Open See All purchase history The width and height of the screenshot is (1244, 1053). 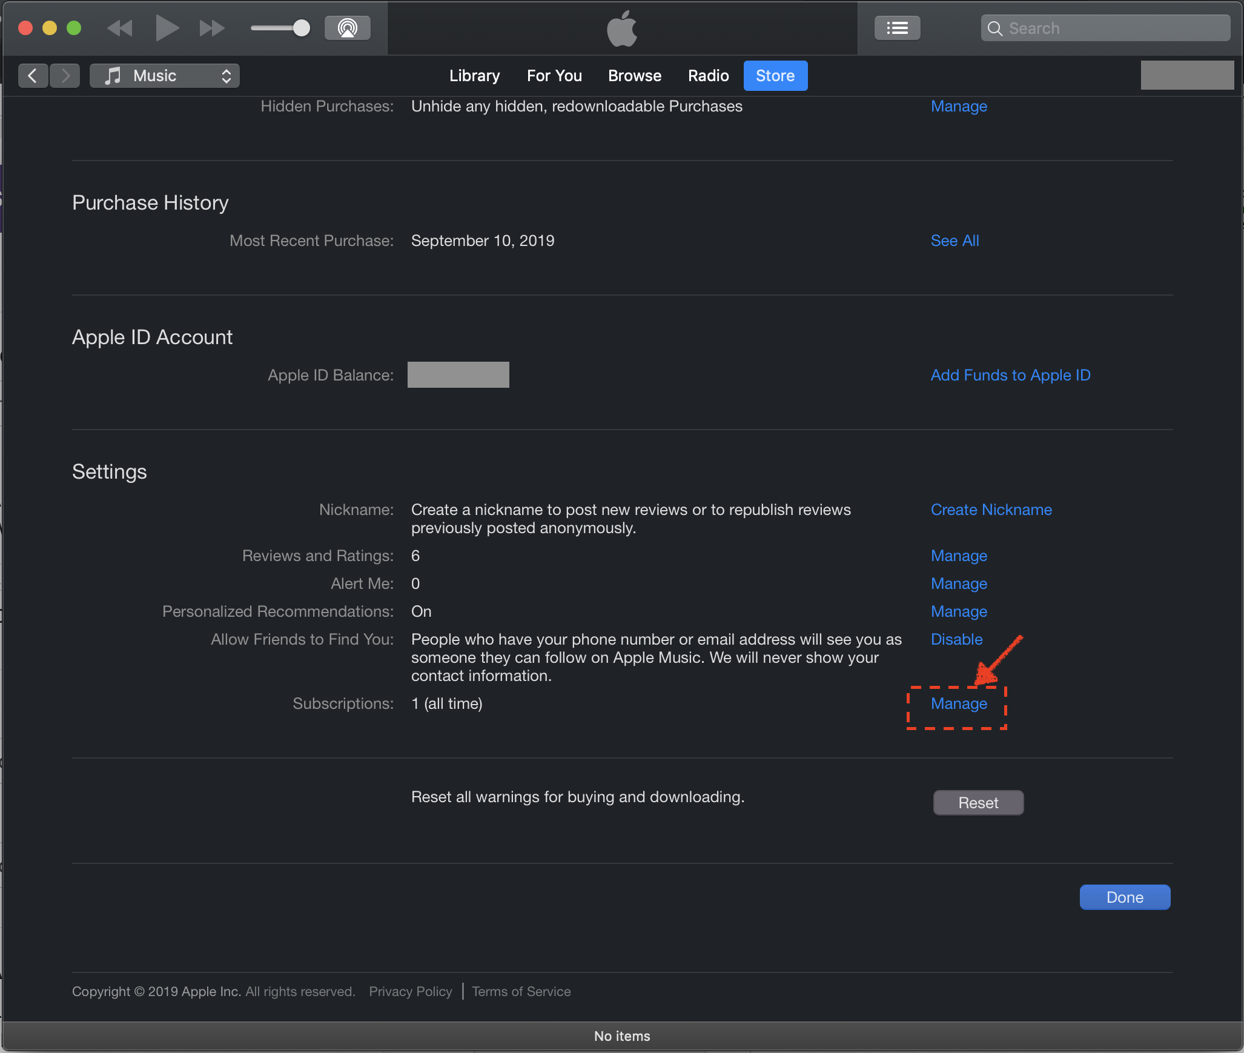point(955,241)
